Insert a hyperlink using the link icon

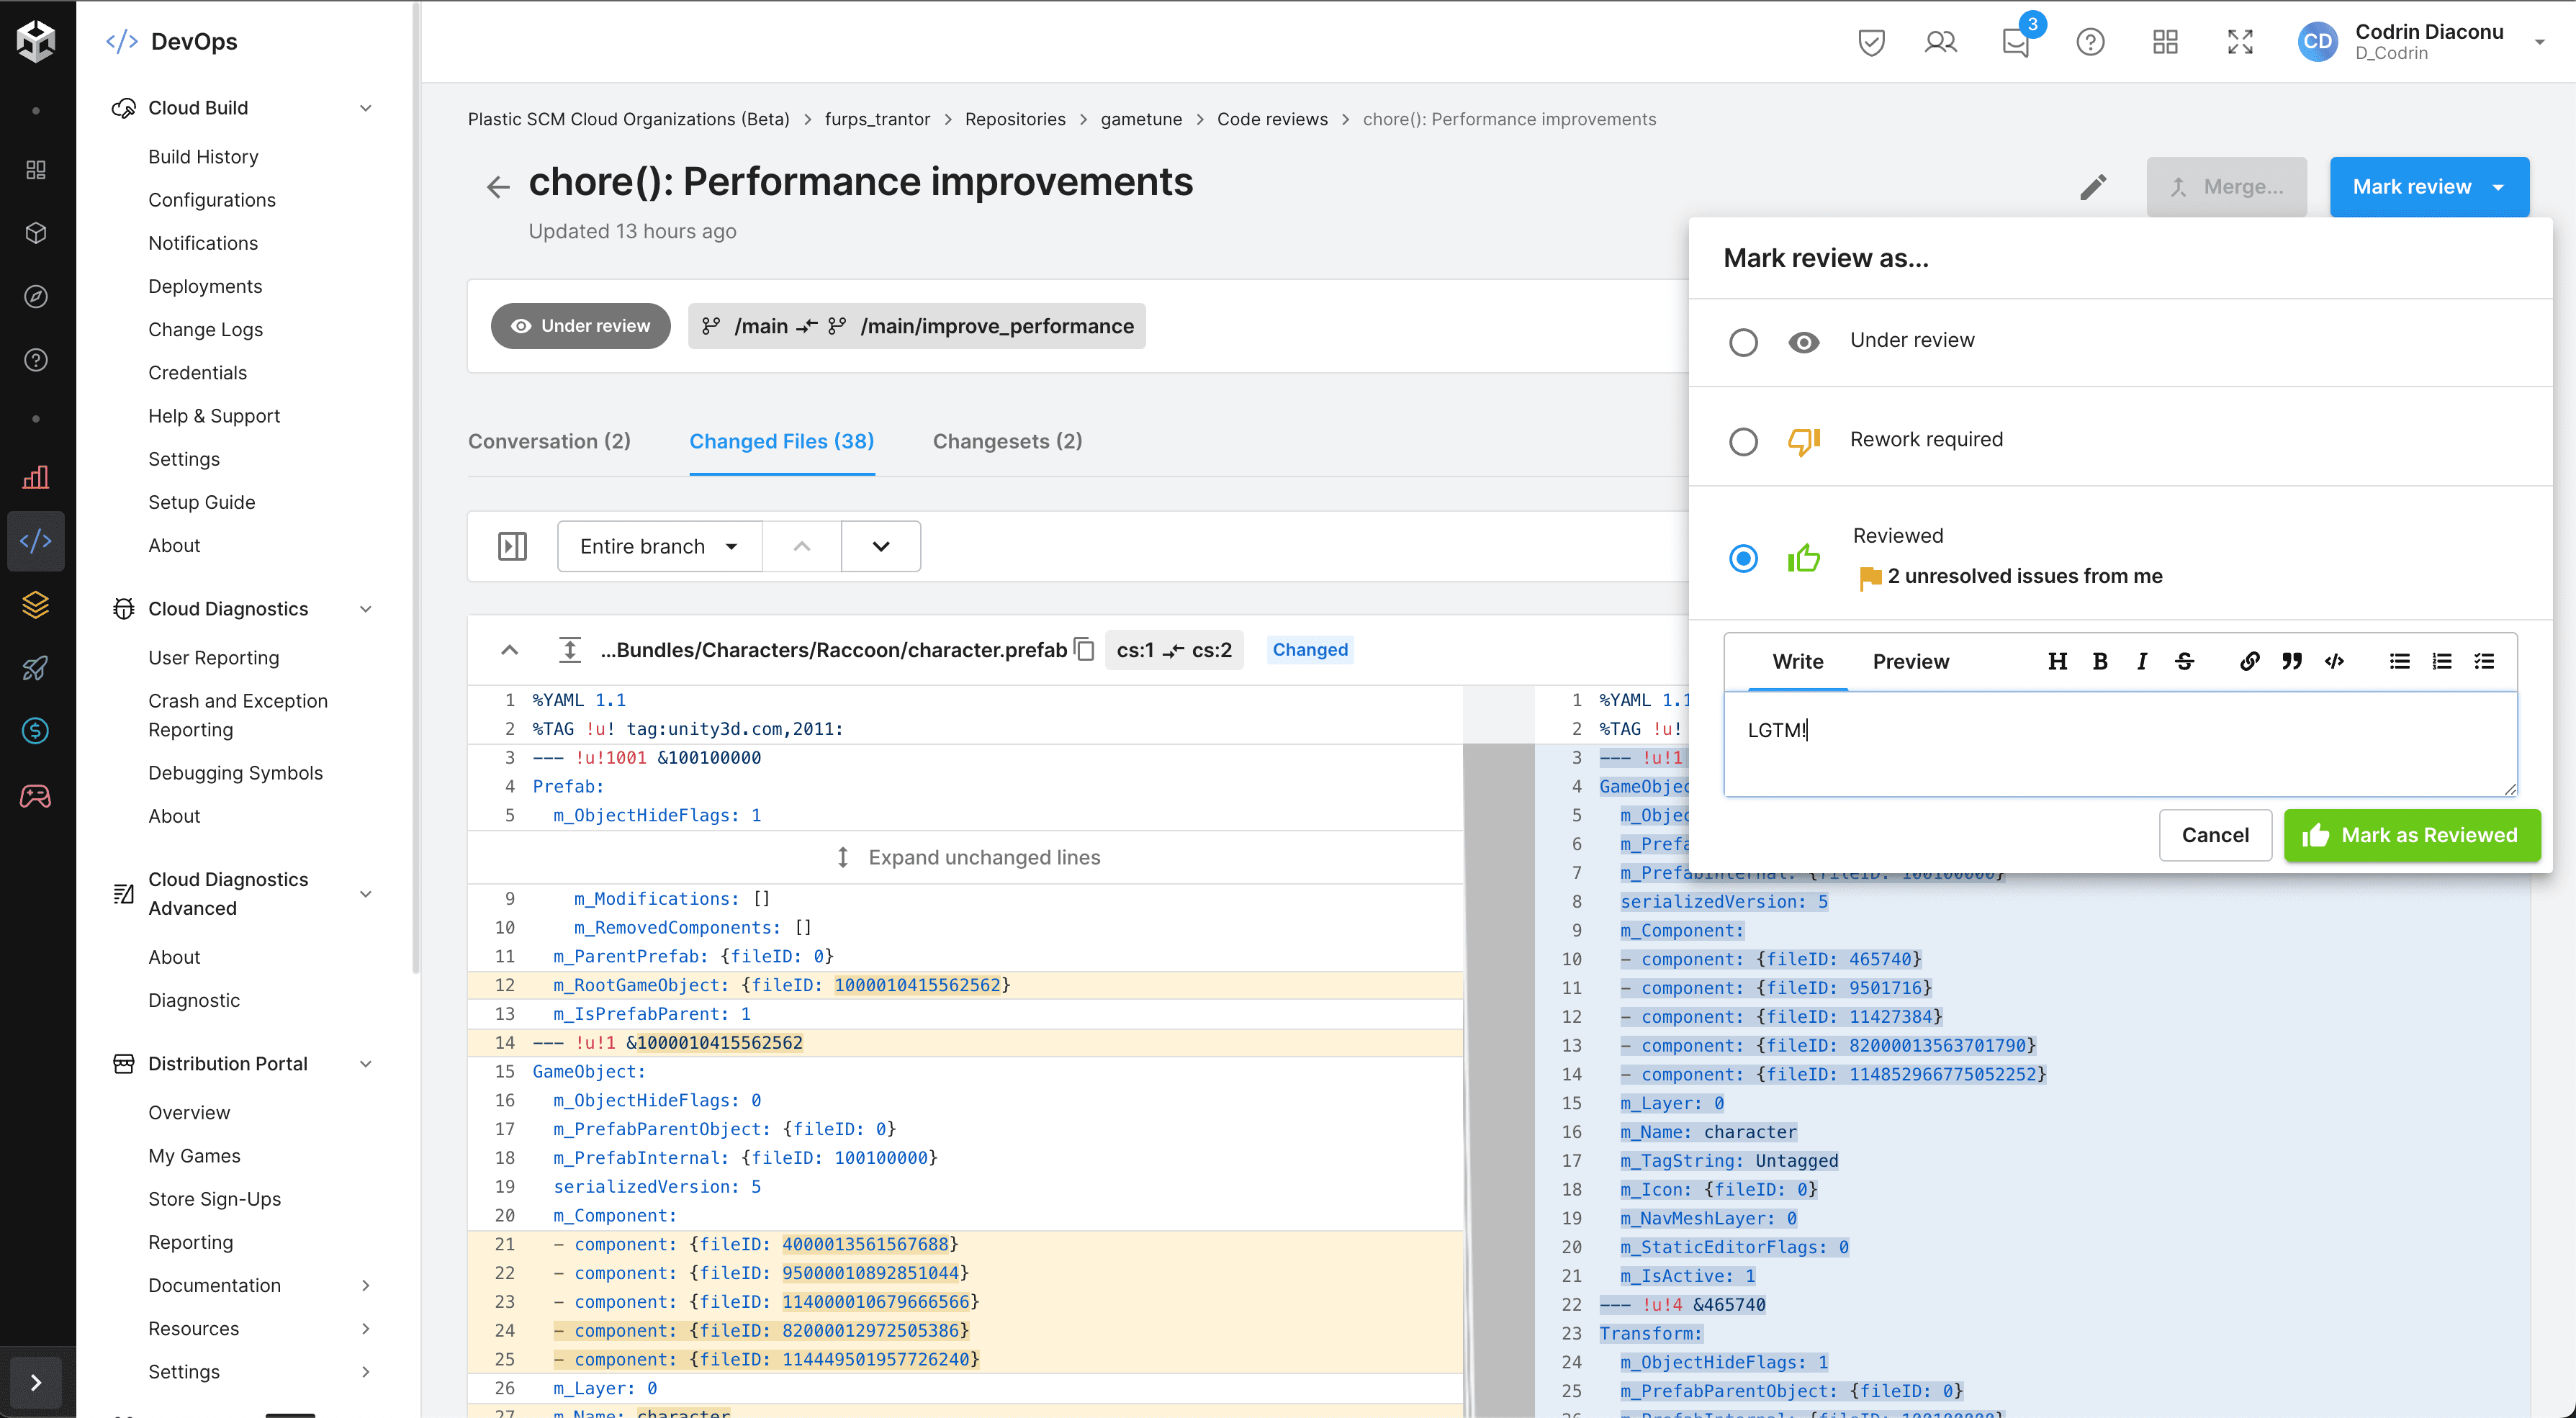tap(2250, 661)
